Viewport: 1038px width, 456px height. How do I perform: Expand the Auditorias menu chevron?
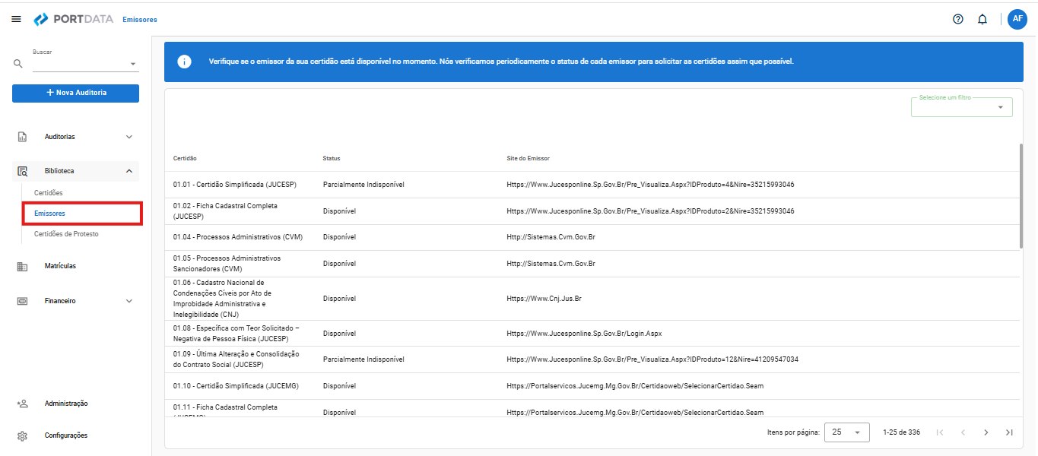129,137
